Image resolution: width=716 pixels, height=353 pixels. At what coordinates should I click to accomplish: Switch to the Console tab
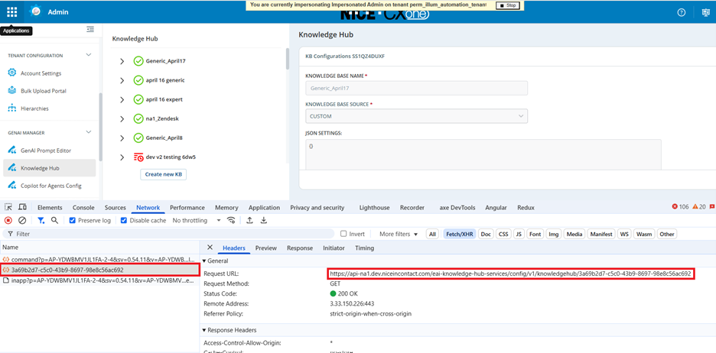[83, 207]
